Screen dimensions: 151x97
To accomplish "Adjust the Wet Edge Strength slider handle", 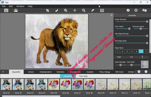I will [x=147, y=36].
